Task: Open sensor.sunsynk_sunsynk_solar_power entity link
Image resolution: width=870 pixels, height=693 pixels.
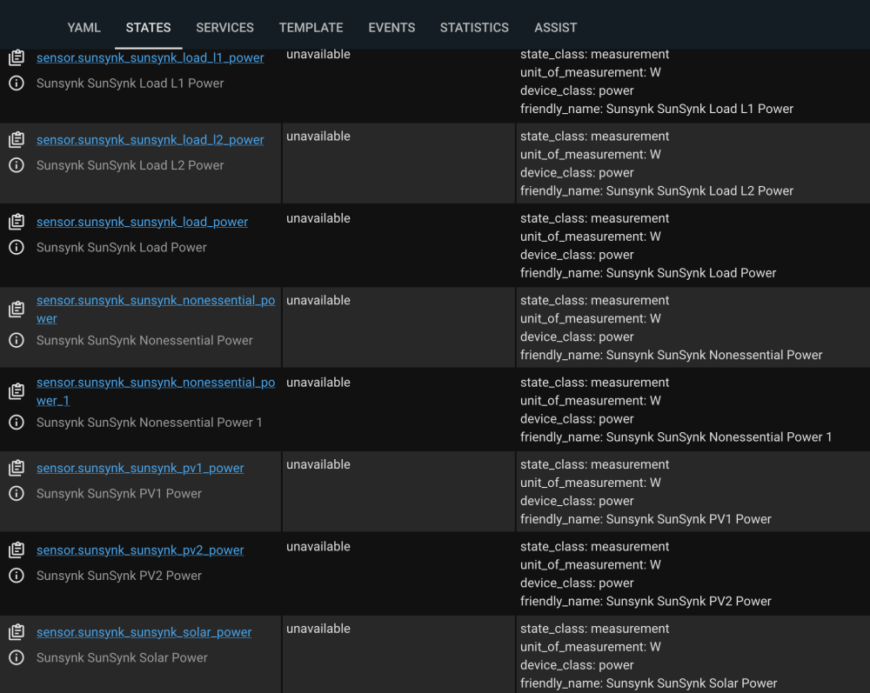Action: point(144,632)
